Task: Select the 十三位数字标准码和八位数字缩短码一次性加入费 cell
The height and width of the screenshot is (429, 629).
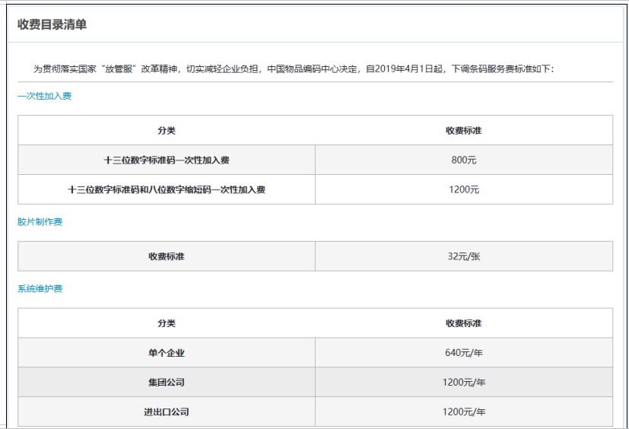Action: pyautogui.click(x=167, y=189)
